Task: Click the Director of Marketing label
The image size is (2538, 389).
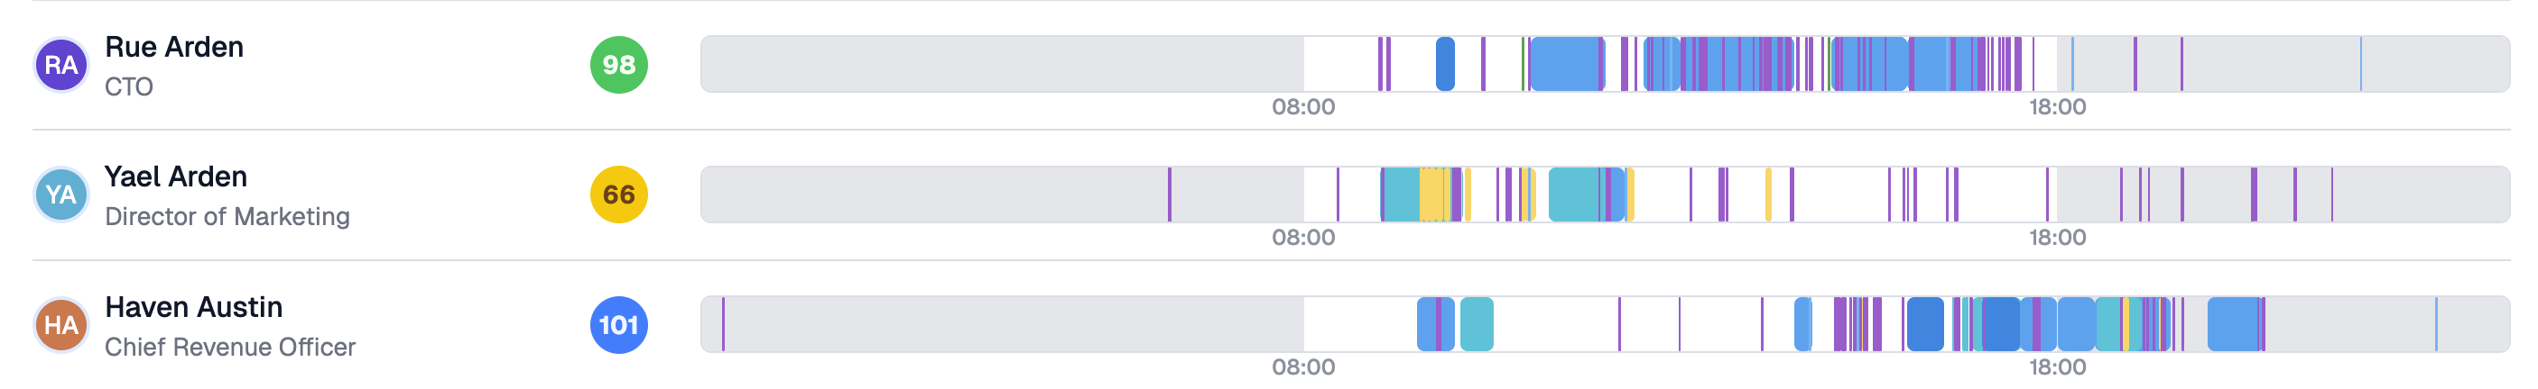Action: (x=227, y=217)
